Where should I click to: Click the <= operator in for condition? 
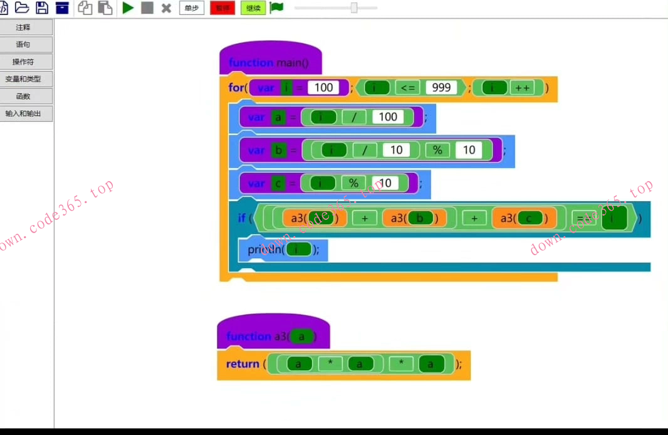[408, 88]
